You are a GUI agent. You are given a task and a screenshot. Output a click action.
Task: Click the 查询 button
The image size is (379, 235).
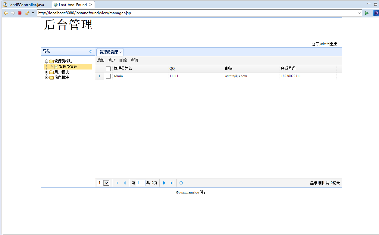point(134,60)
